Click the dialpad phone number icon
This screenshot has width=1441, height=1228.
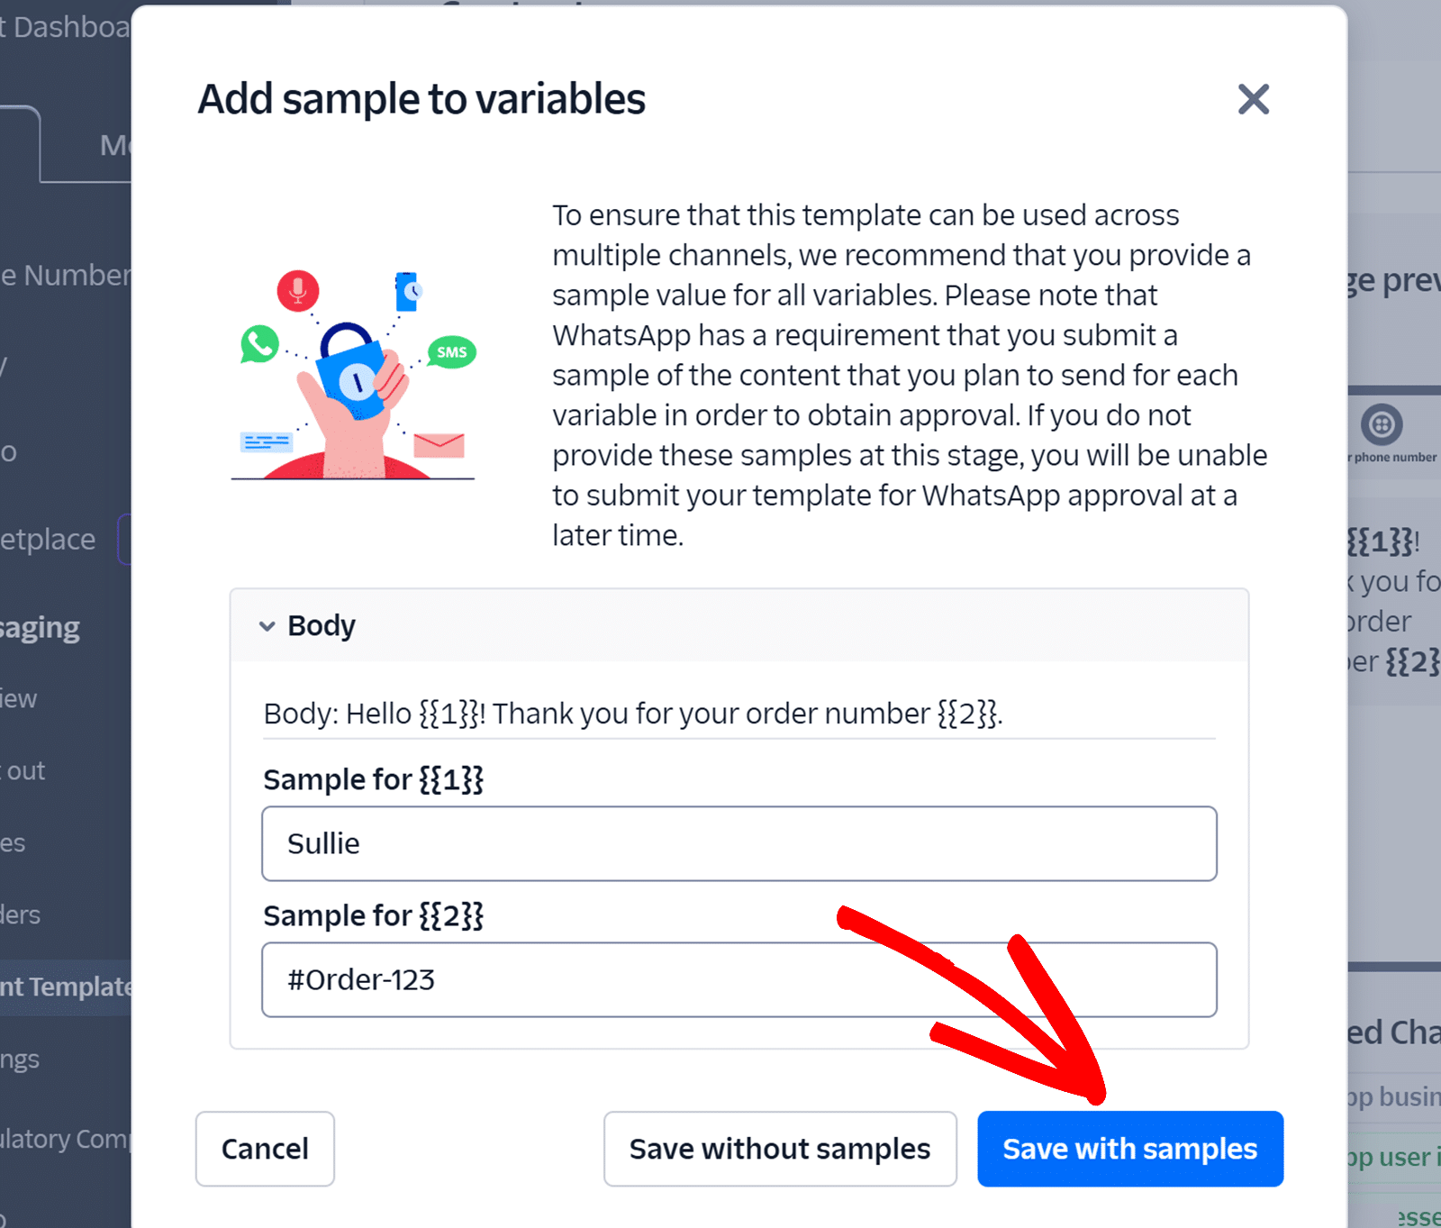pyautogui.click(x=1382, y=424)
